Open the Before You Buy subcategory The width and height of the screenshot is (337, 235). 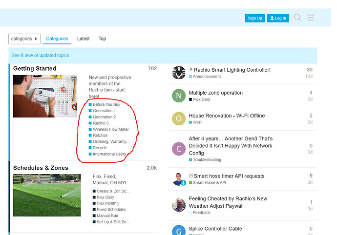106,104
